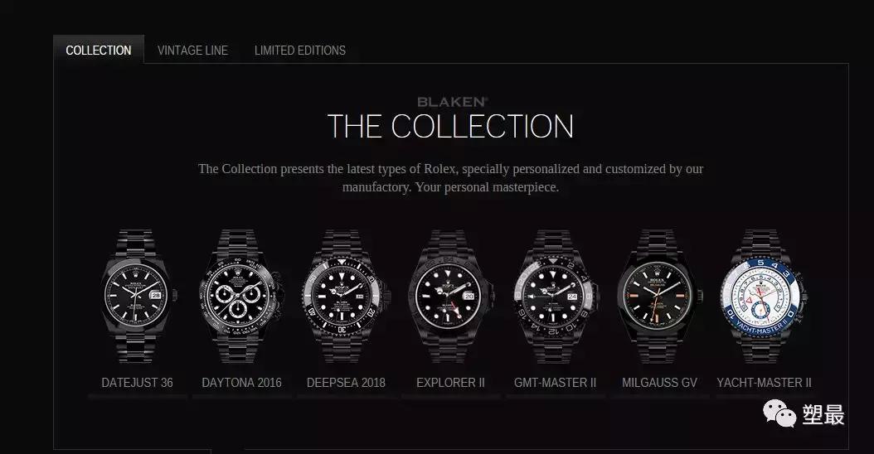Open the Collection tab

99,50
